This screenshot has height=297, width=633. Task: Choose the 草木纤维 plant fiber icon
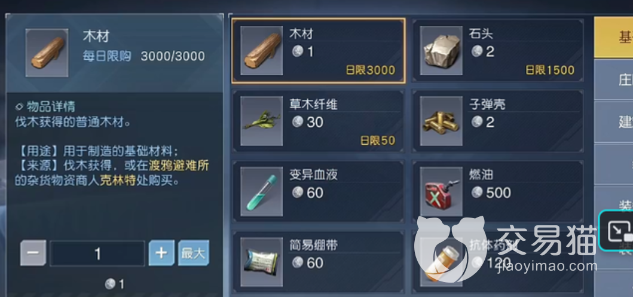click(262, 121)
